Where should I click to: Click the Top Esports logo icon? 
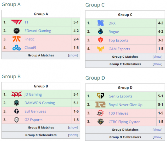tap(100, 40)
